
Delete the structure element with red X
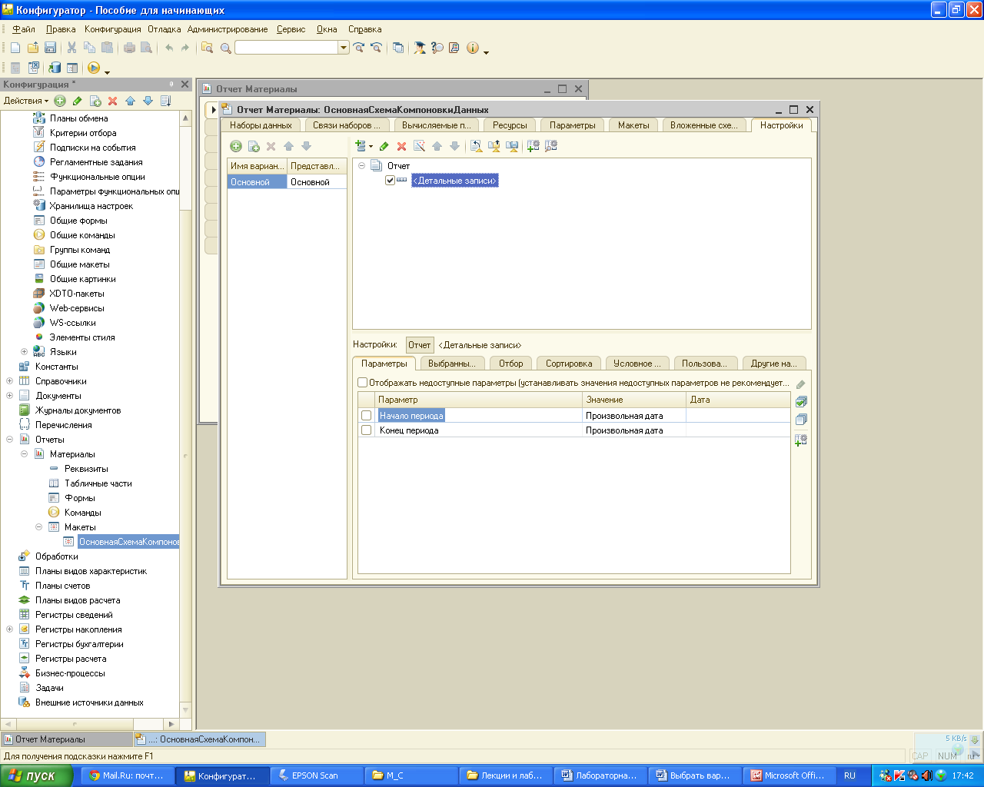(x=401, y=146)
